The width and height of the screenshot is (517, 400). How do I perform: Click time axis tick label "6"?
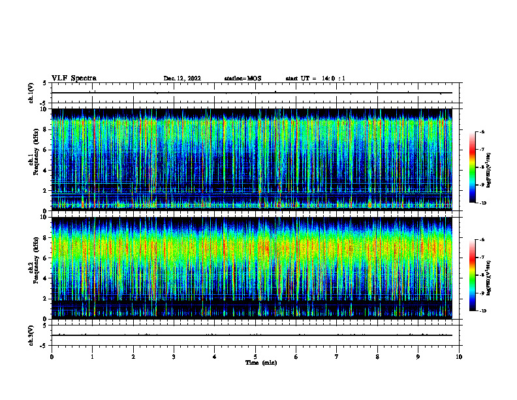296,357
